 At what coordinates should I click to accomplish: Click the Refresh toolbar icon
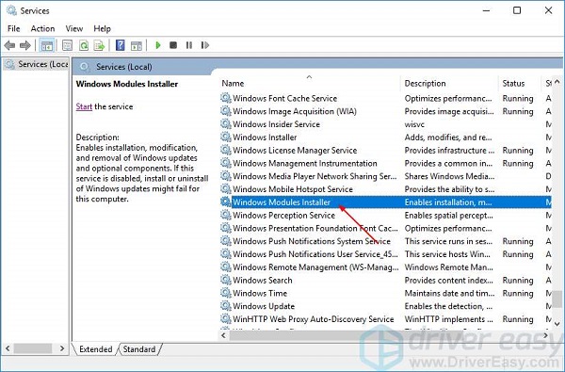[x=84, y=45]
